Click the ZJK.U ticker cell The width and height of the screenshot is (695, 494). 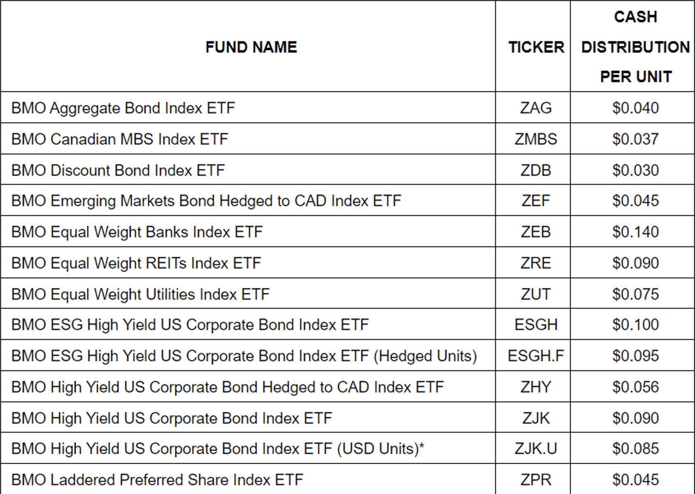[x=535, y=449]
